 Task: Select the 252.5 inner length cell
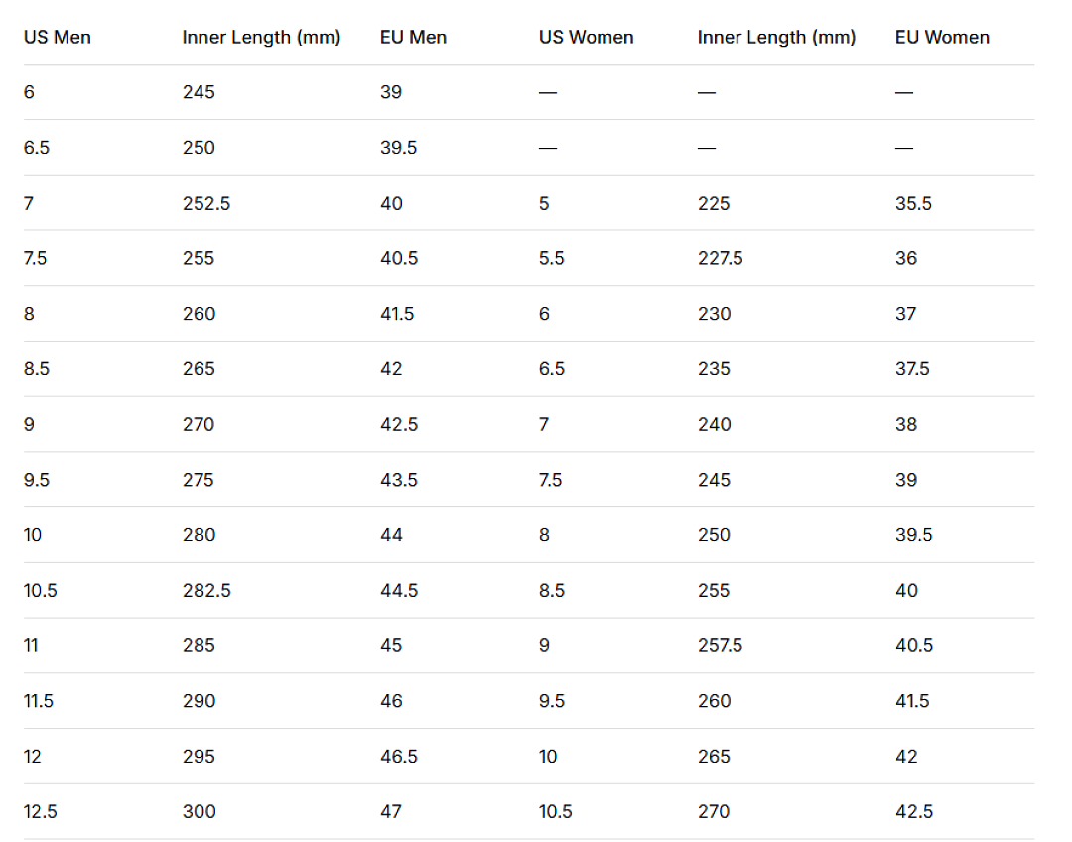click(x=206, y=204)
